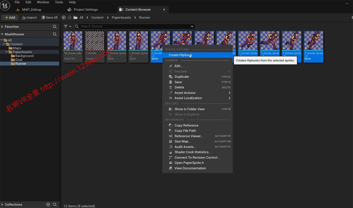
Task: Open the search history dropdown arrow
Action: coord(192,26)
